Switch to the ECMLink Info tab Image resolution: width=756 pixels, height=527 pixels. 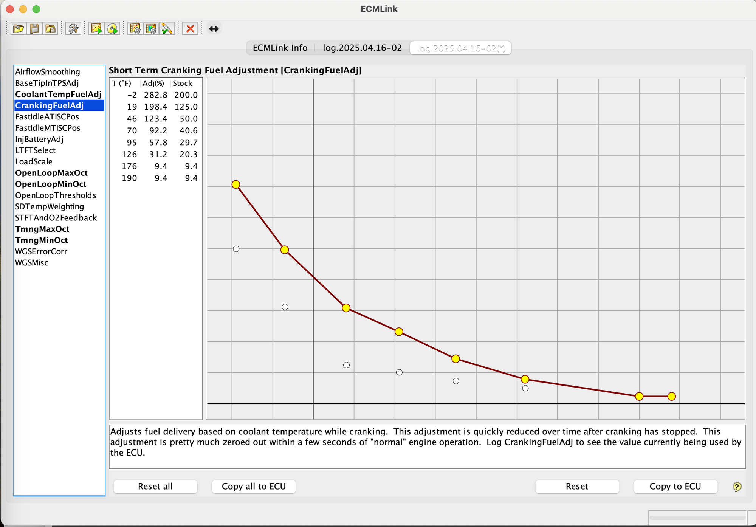click(x=280, y=48)
